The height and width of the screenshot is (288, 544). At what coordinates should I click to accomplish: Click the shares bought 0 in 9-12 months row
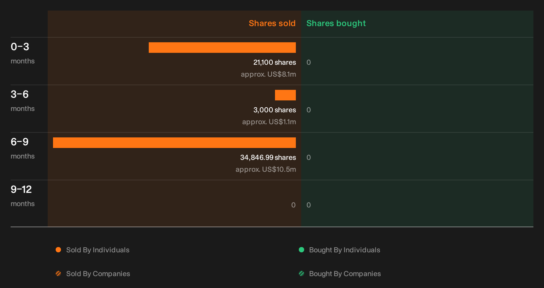(309, 205)
